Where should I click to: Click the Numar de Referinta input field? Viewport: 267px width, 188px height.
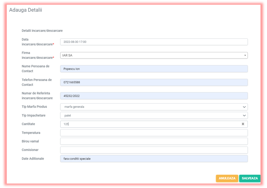pyautogui.click(x=154, y=96)
